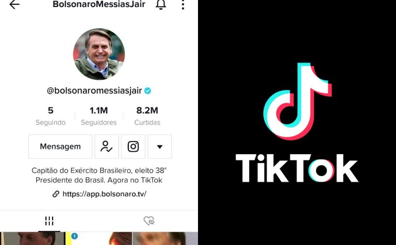Send a message with Mensagem button
The image size is (396, 245).
click(x=60, y=146)
